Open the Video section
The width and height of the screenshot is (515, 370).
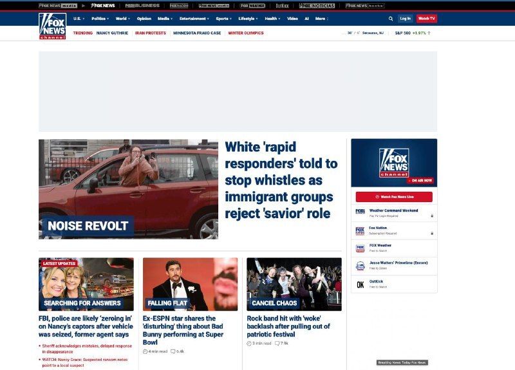pyautogui.click(x=292, y=19)
